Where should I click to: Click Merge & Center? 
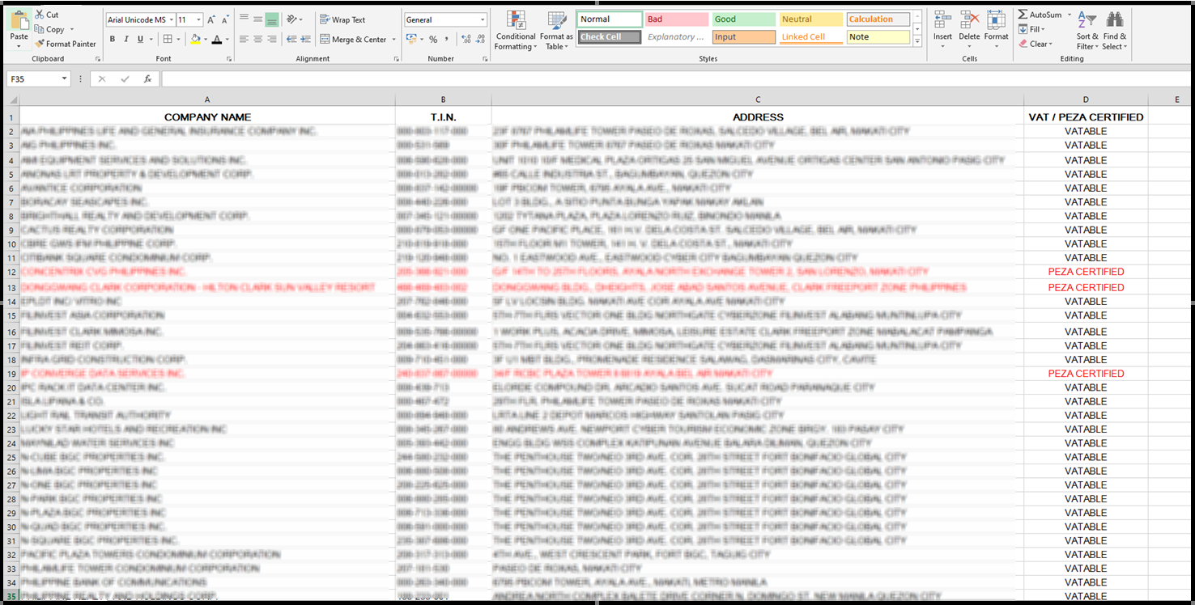[x=353, y=39]
